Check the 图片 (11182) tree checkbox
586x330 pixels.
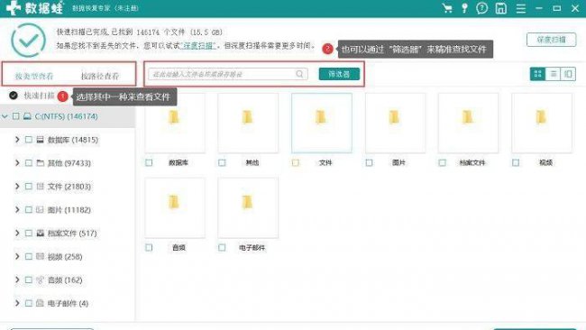tap(29, 210)
